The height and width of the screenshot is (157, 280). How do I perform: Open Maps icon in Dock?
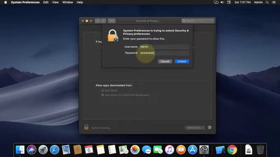[123, 150]
